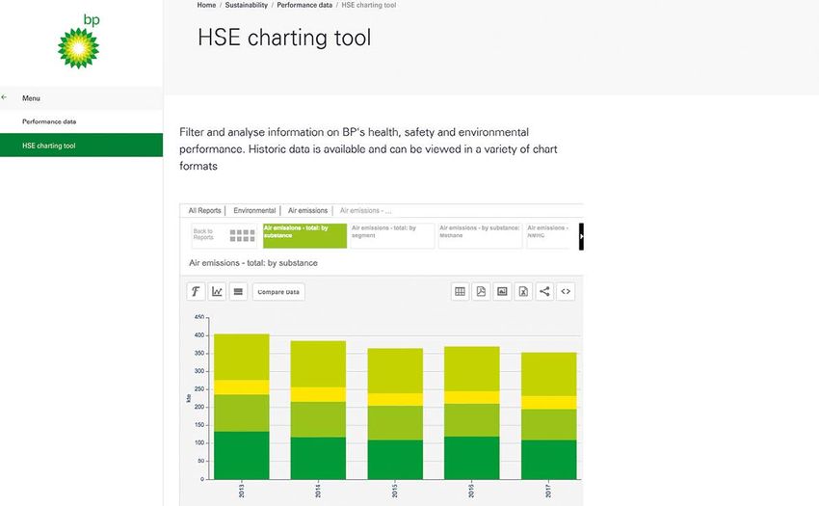
Task: Click Back to Reports grid button
Action: pyautogui.click(x=221, y=235)
